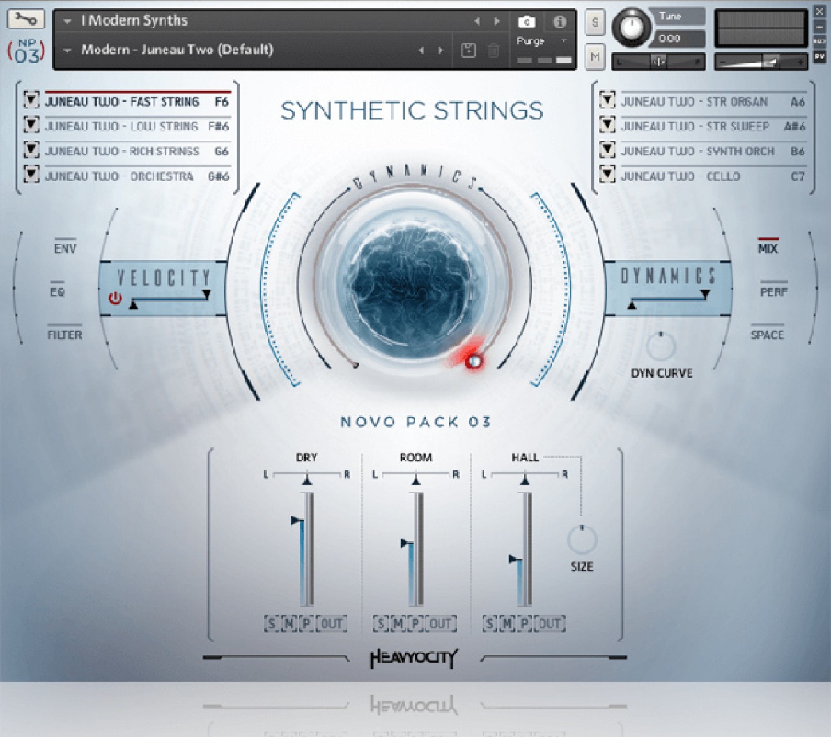
Task: Enable Purge on the HALL channel
Action: (524, 623)
